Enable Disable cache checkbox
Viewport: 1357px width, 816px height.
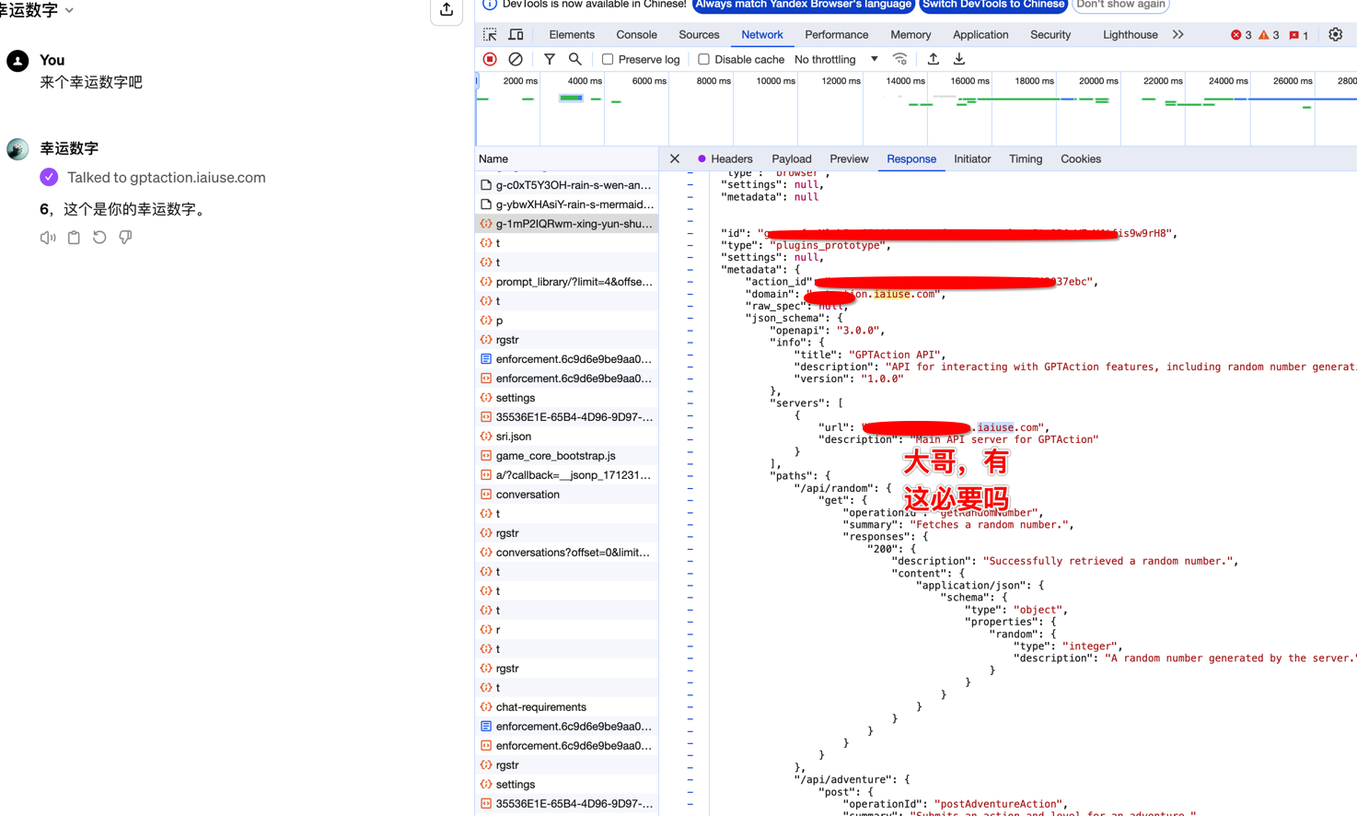pyautogui.click(x=703, y=59)
